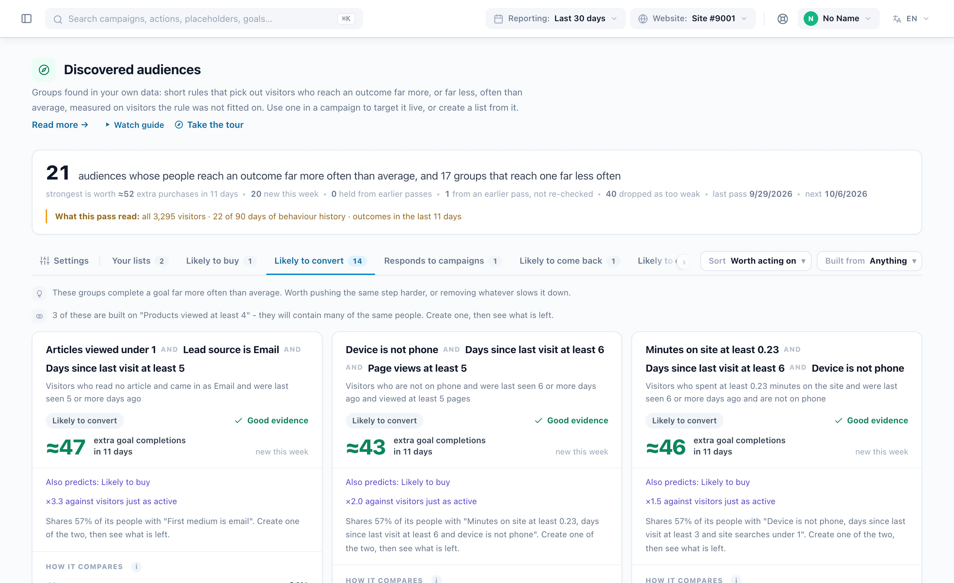954x583 pixels.
Task: Click Good evidence on the ≈43 card
Action: 571,420
